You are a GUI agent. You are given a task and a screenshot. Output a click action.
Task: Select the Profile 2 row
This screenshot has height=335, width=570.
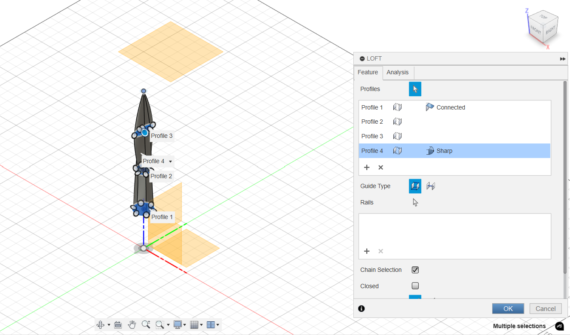[455, 122]
